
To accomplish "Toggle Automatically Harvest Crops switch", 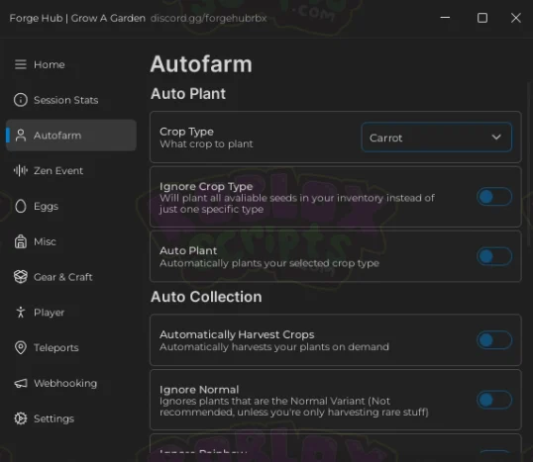I will pos(494,340).
